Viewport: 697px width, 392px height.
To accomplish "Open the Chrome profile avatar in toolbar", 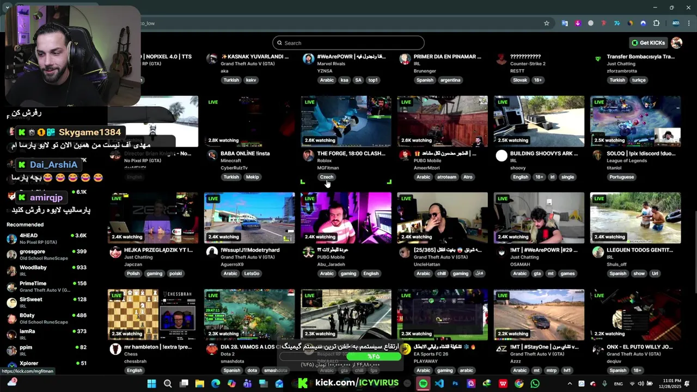I will (x=676, y=23).
